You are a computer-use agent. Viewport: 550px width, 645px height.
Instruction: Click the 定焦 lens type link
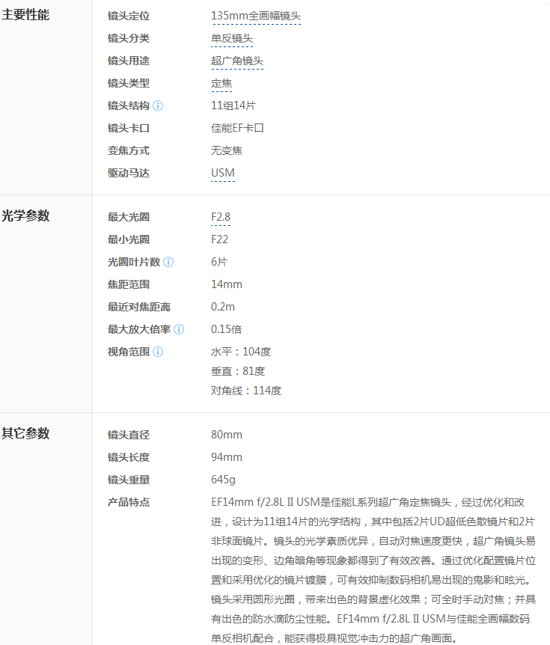(221, 83)
